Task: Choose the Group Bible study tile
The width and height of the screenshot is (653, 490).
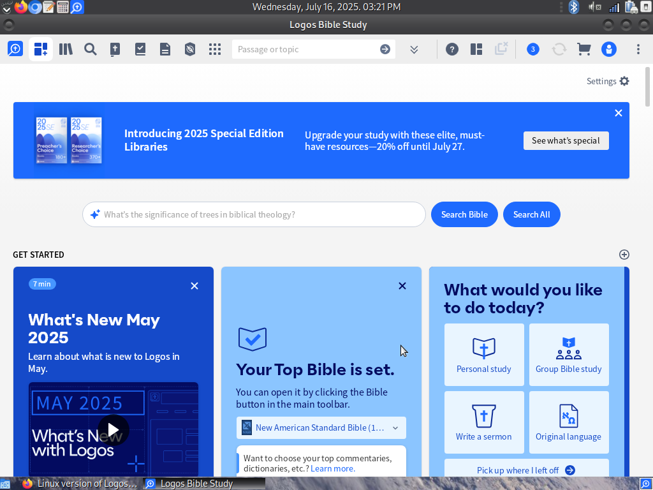Action: (x=569, y=355)
